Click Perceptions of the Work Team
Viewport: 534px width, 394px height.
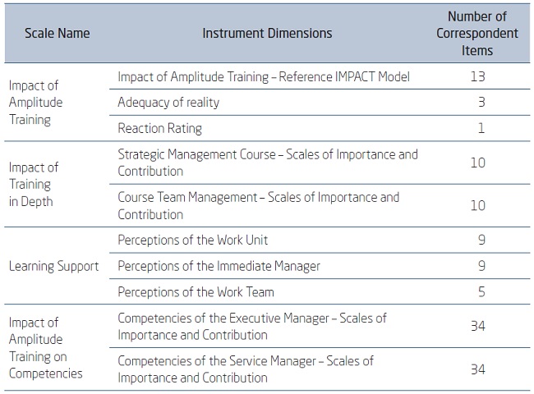(x=196, y=291)
